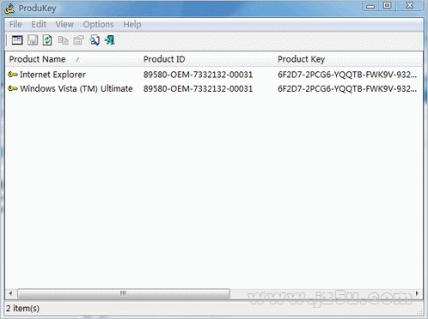Sort by the Product ID column header

206,59
